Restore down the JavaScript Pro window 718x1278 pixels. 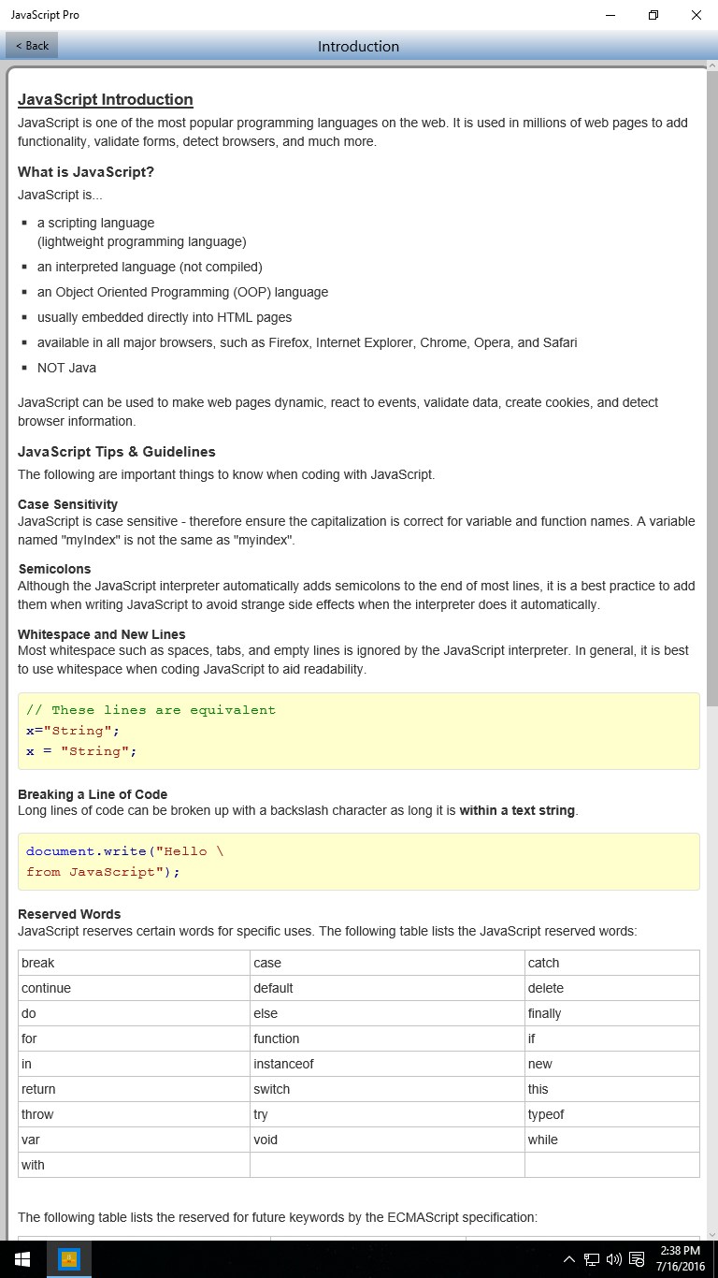(x=653, y=15)
